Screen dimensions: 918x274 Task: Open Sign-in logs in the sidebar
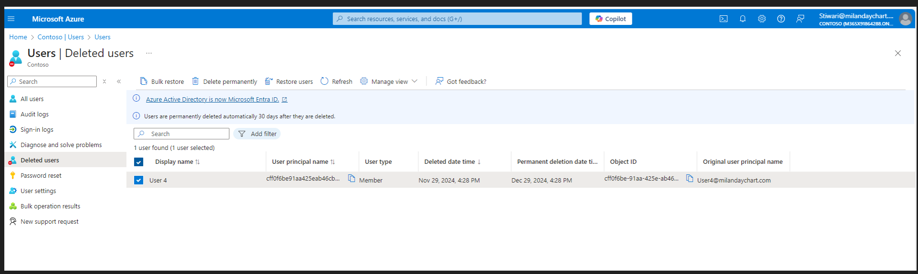click(37, 129)
